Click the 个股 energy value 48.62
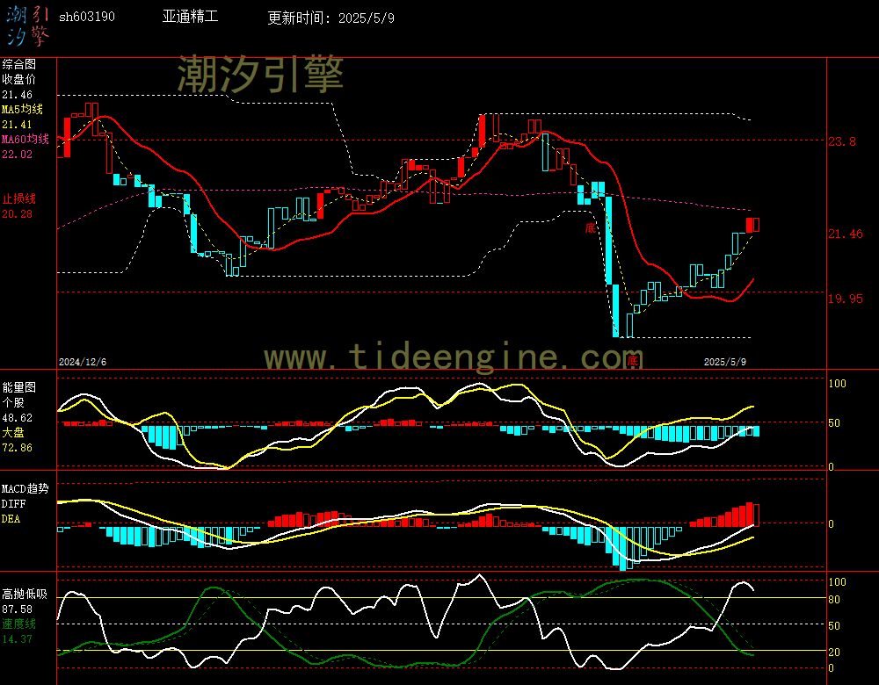 [x=18, y=418]
